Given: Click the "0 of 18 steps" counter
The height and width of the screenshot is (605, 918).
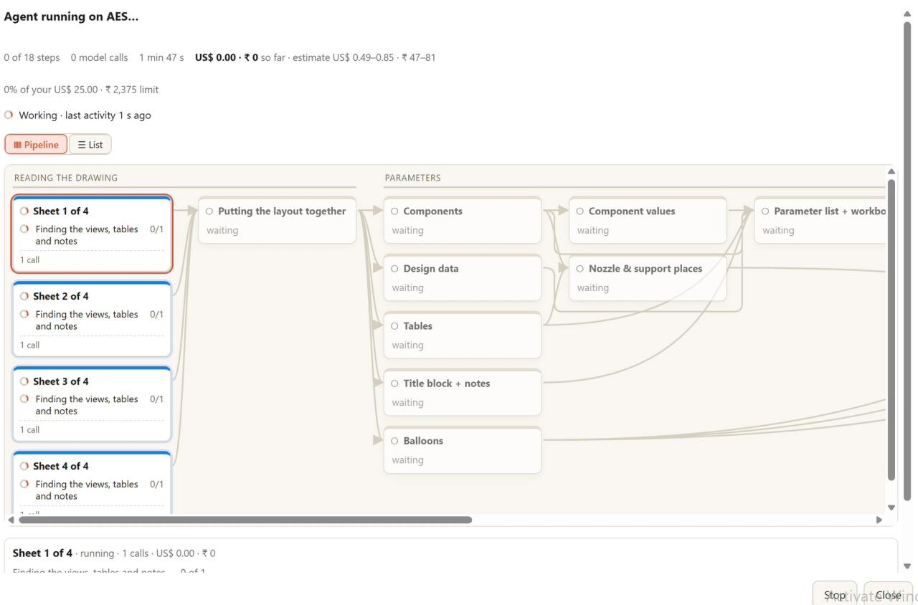Looking at the screenshot, I should point(32,57).
